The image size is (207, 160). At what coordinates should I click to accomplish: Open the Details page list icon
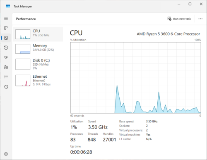coord(6,77)
